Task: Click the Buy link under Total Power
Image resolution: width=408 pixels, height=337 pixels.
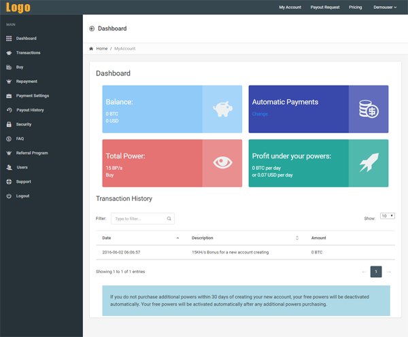Action: click(109, 175)
